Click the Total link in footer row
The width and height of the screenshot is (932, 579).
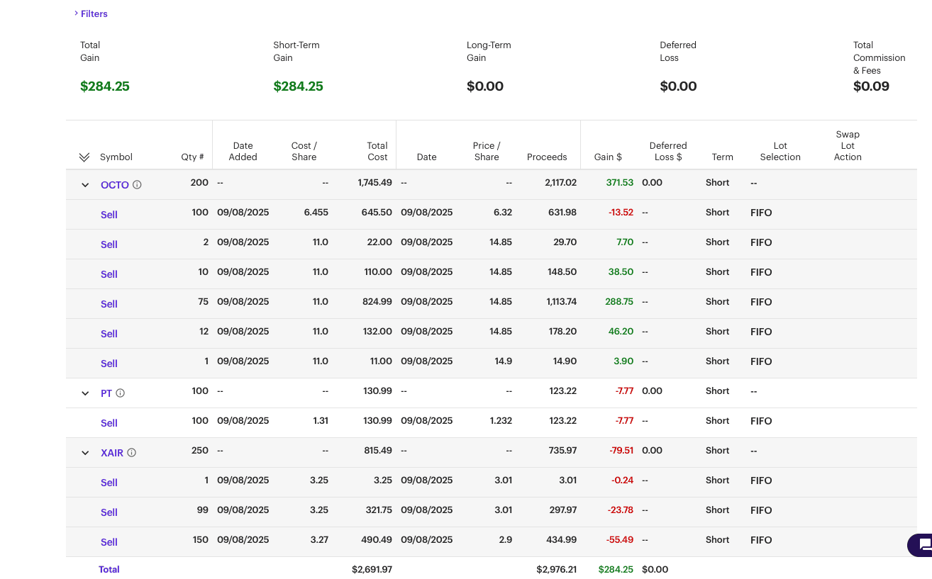[x=109, y=569]
